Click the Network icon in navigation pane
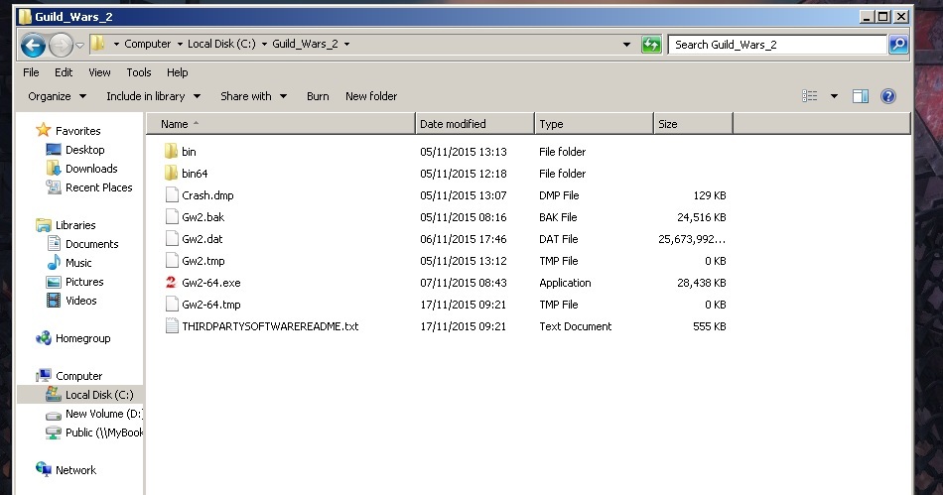 [x=44, y=470]
